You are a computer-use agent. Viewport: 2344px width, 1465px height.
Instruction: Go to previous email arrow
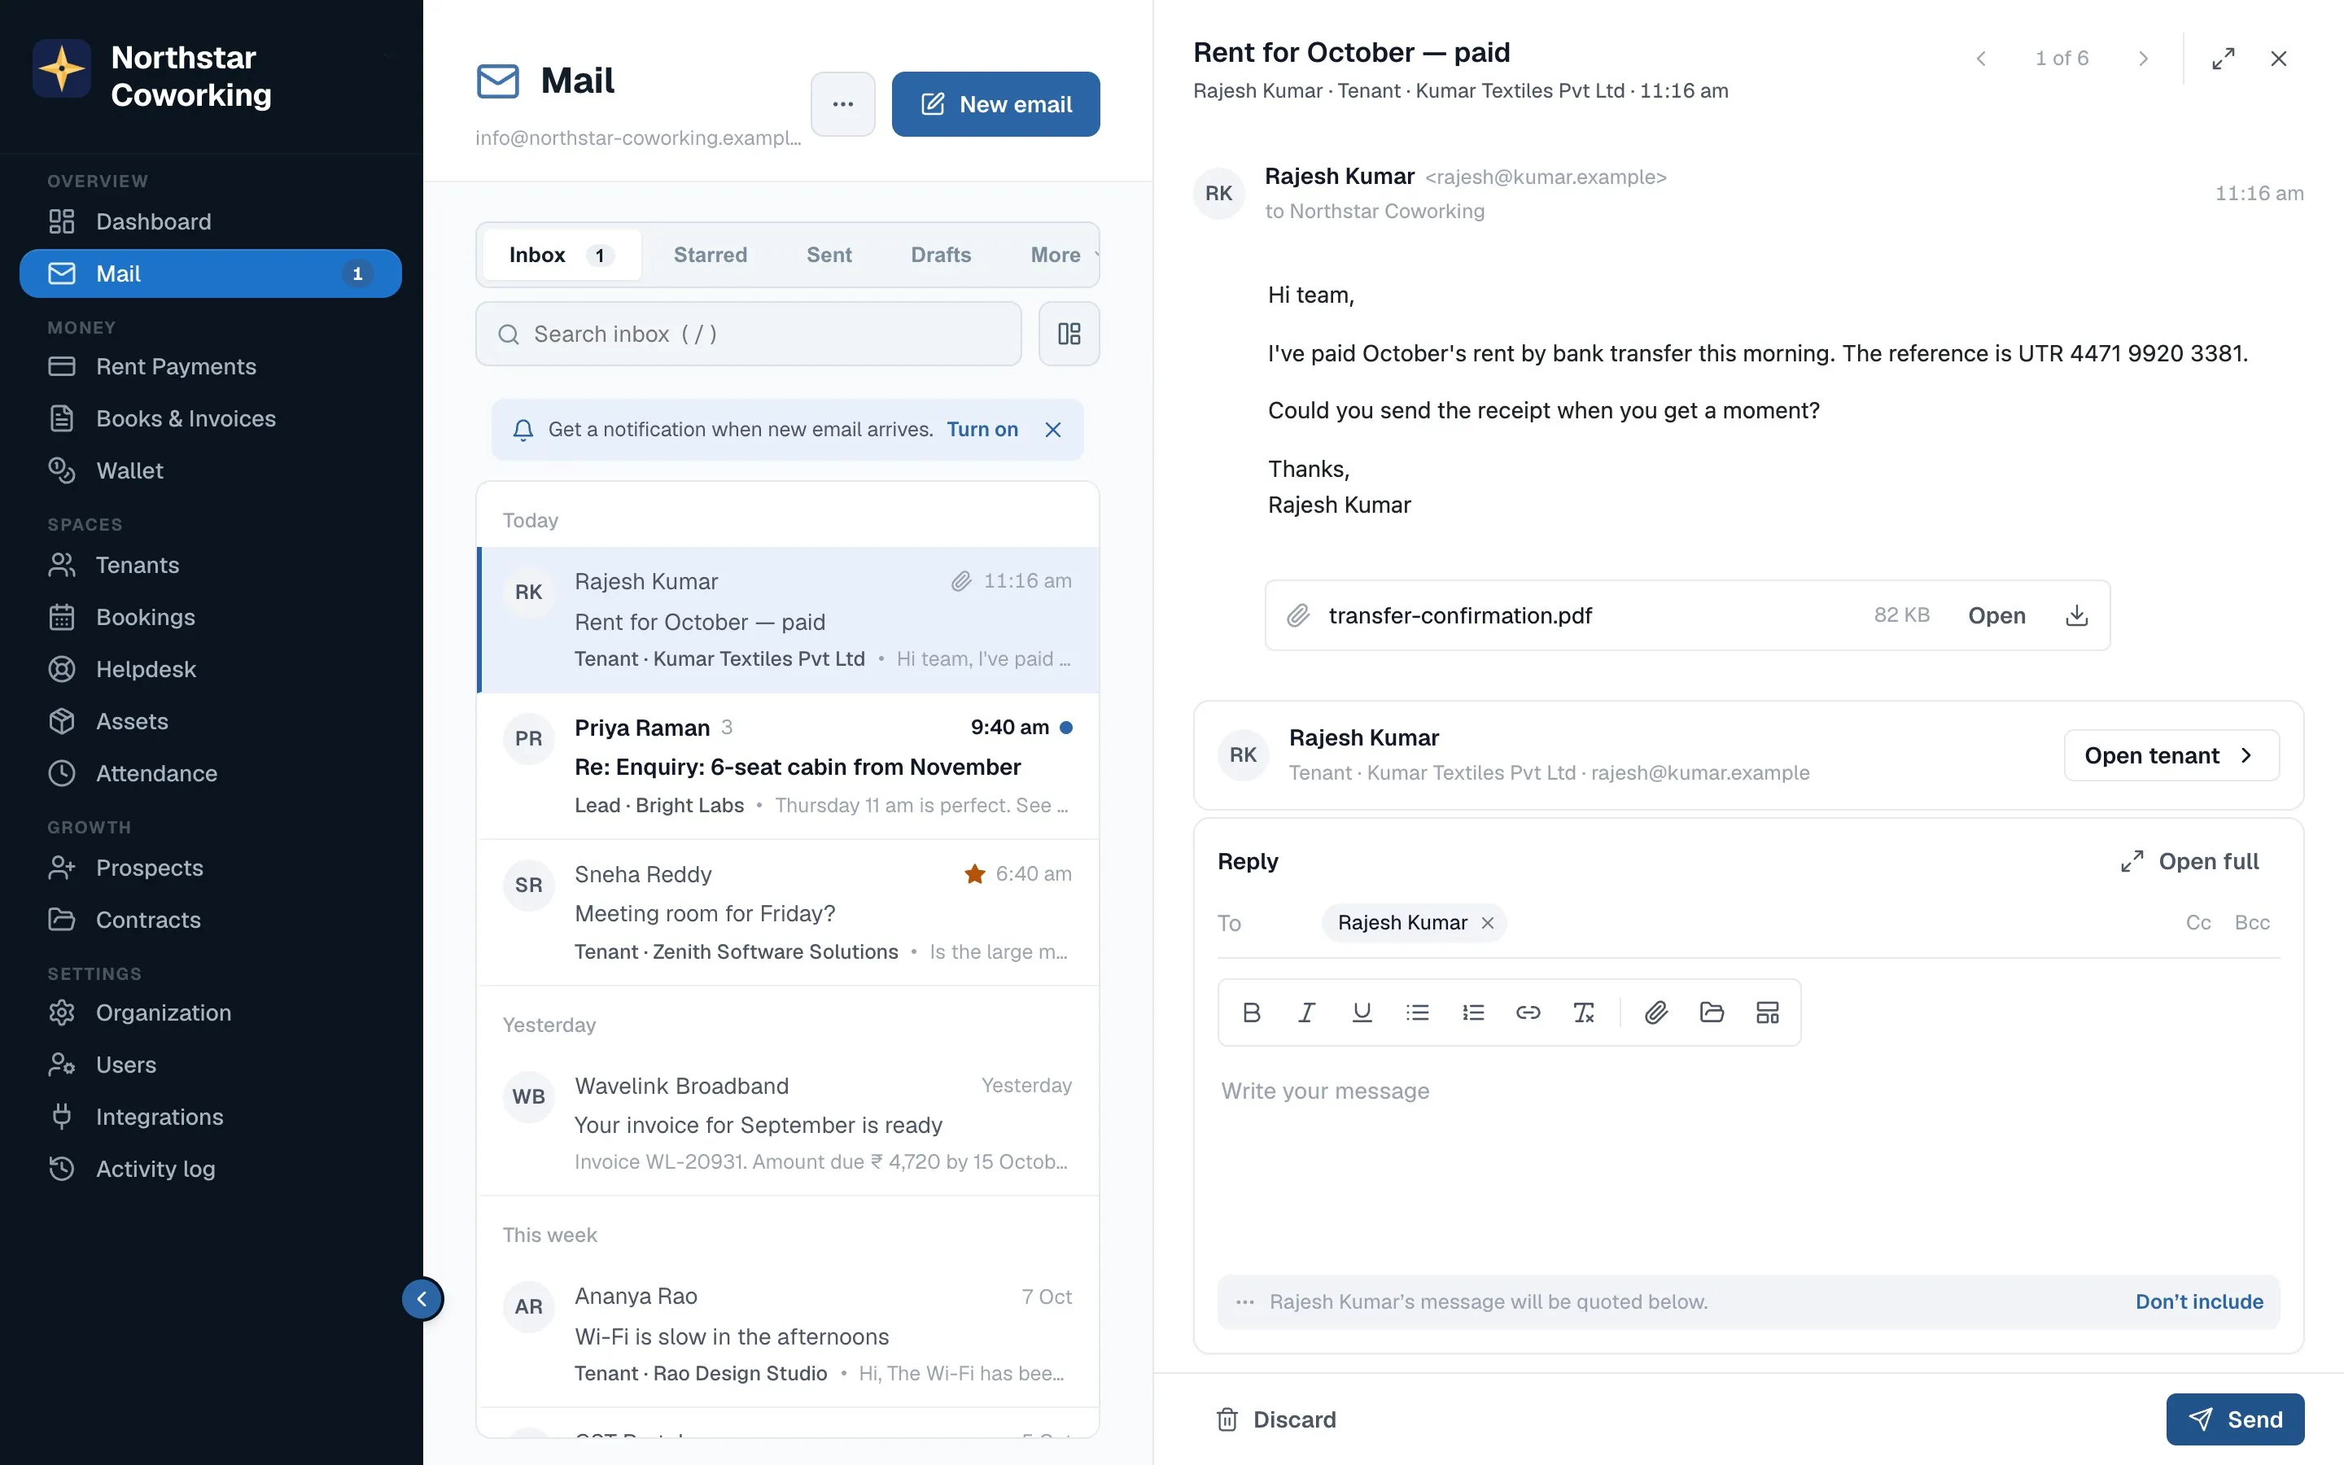(x=1981, y=58)
